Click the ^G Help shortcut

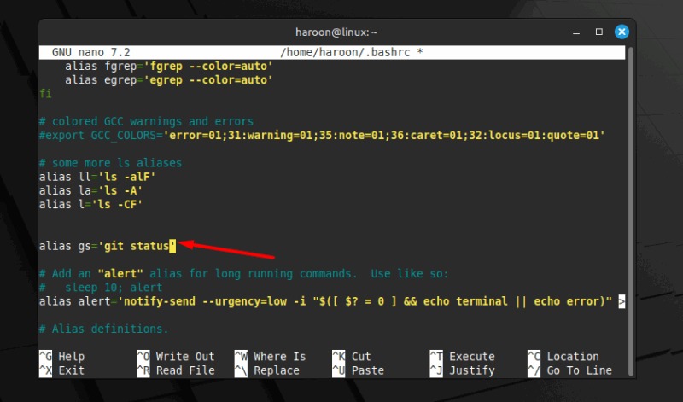coord(62,357)
